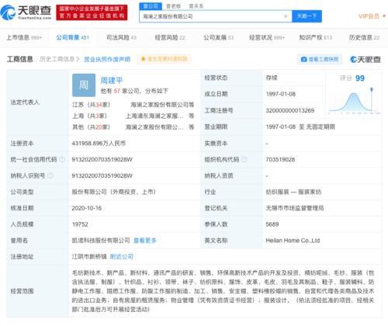Click the 其他（共20家）row
The image size is (388, 326).
point(133,127)
